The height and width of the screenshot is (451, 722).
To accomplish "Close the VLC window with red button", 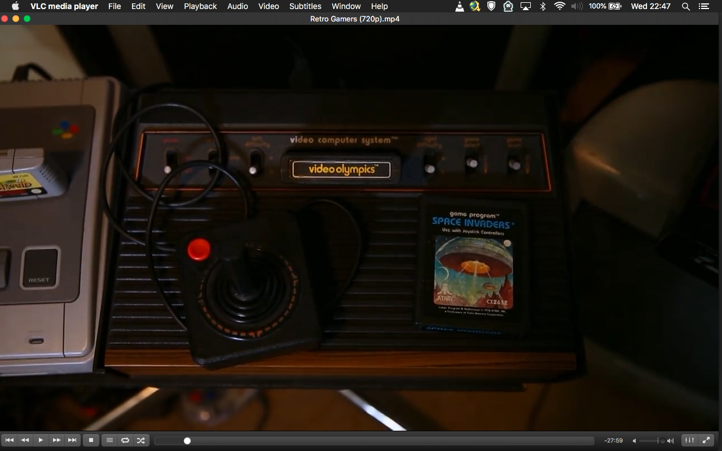I will tap(5, 19).
